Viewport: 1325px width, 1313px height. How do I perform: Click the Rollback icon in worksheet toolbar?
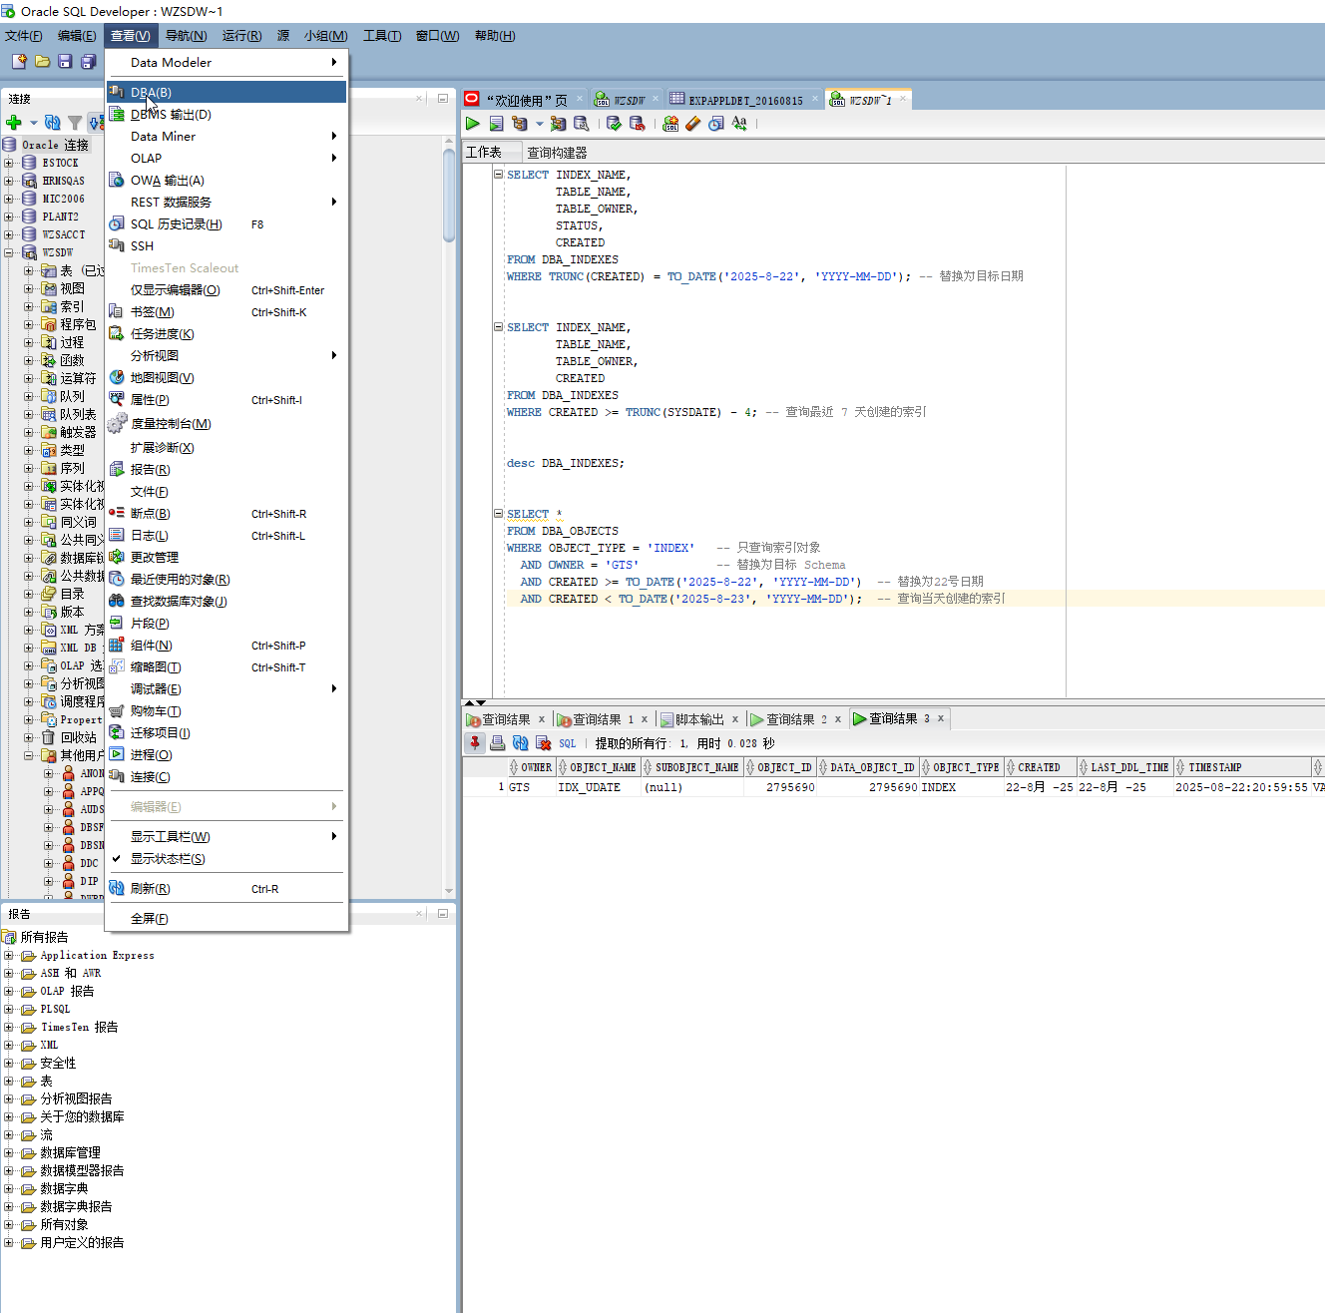click(637, 124)
